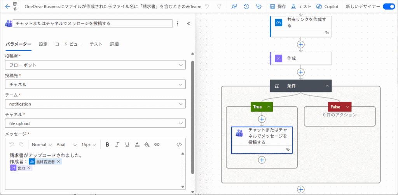
Task: Redo the designer change in top bar
Action: point(220,7)
